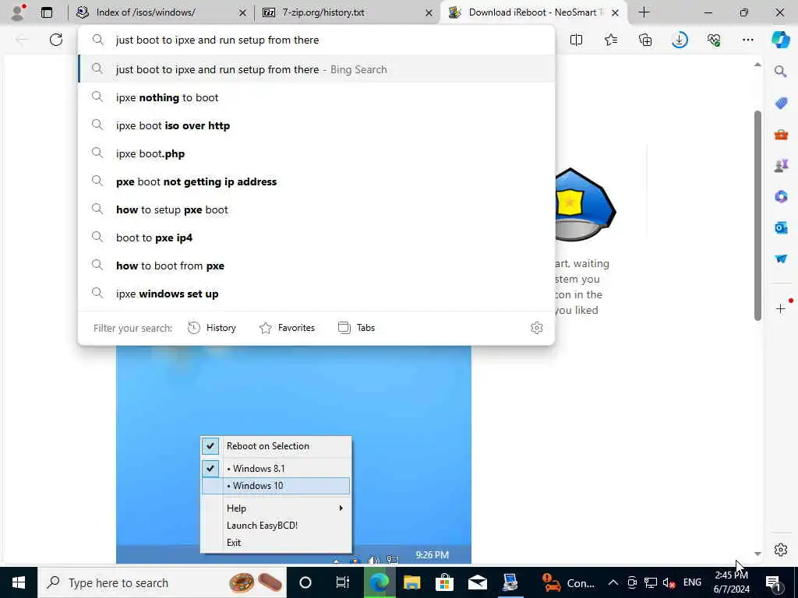
Task: Open Microsoft Store from taskbar
Action: coord(444,582)
